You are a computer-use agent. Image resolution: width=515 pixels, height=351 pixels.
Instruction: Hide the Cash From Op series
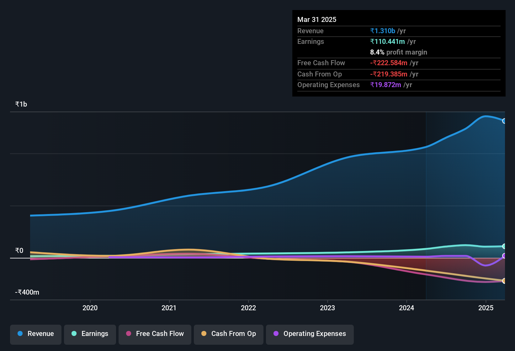point(229,334)
